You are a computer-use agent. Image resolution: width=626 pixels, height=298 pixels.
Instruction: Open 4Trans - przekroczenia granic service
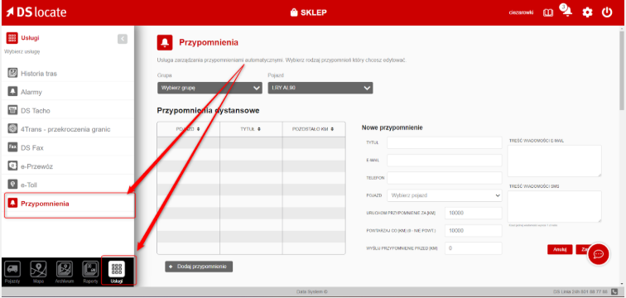coord(68,129)
